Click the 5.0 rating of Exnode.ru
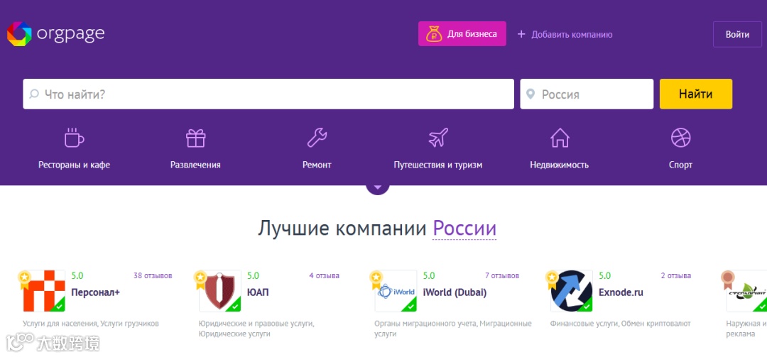767x357 pixels. (x=604, y=276)
